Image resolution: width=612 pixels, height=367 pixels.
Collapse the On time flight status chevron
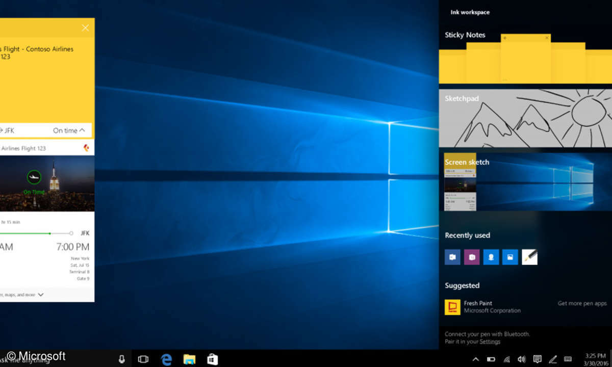click(82, 130)
